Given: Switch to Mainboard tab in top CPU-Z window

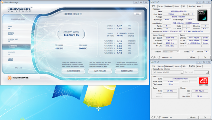Looking at the screenshot, I should [169, 6].
